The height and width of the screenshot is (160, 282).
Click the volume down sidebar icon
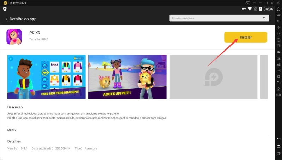278,27
